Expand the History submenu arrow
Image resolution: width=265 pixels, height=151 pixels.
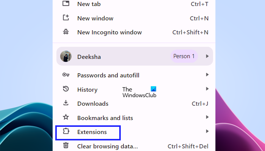pyautogui.click(x=207, y=89)
